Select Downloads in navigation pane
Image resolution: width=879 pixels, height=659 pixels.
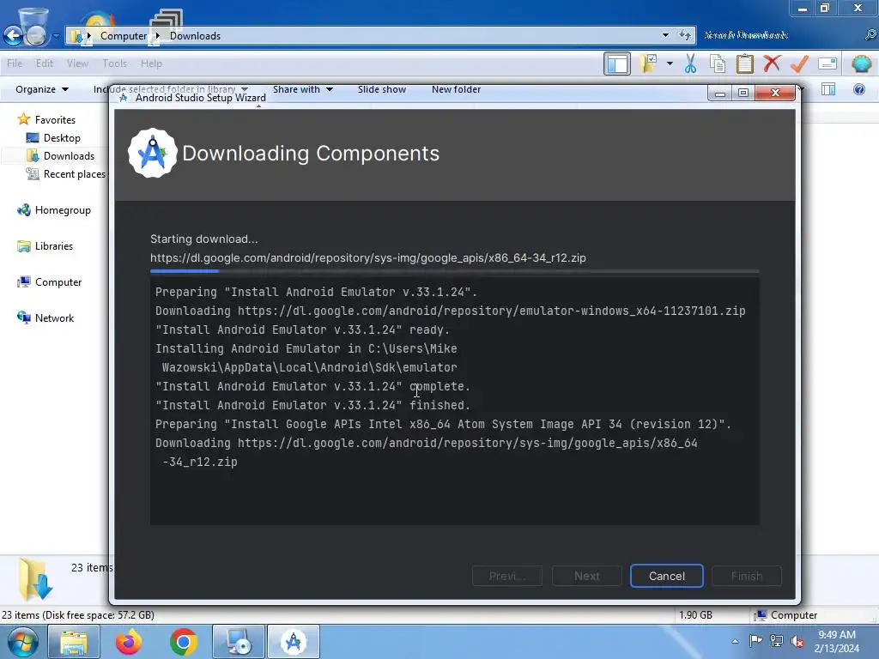(x=69, y=156)
